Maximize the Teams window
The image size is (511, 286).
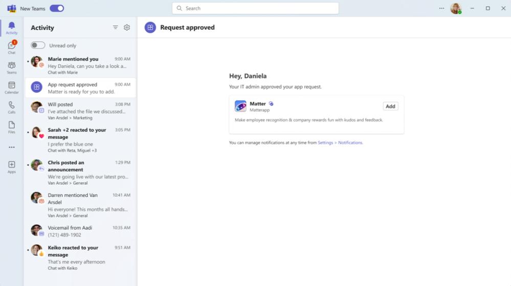coord(488,9)
